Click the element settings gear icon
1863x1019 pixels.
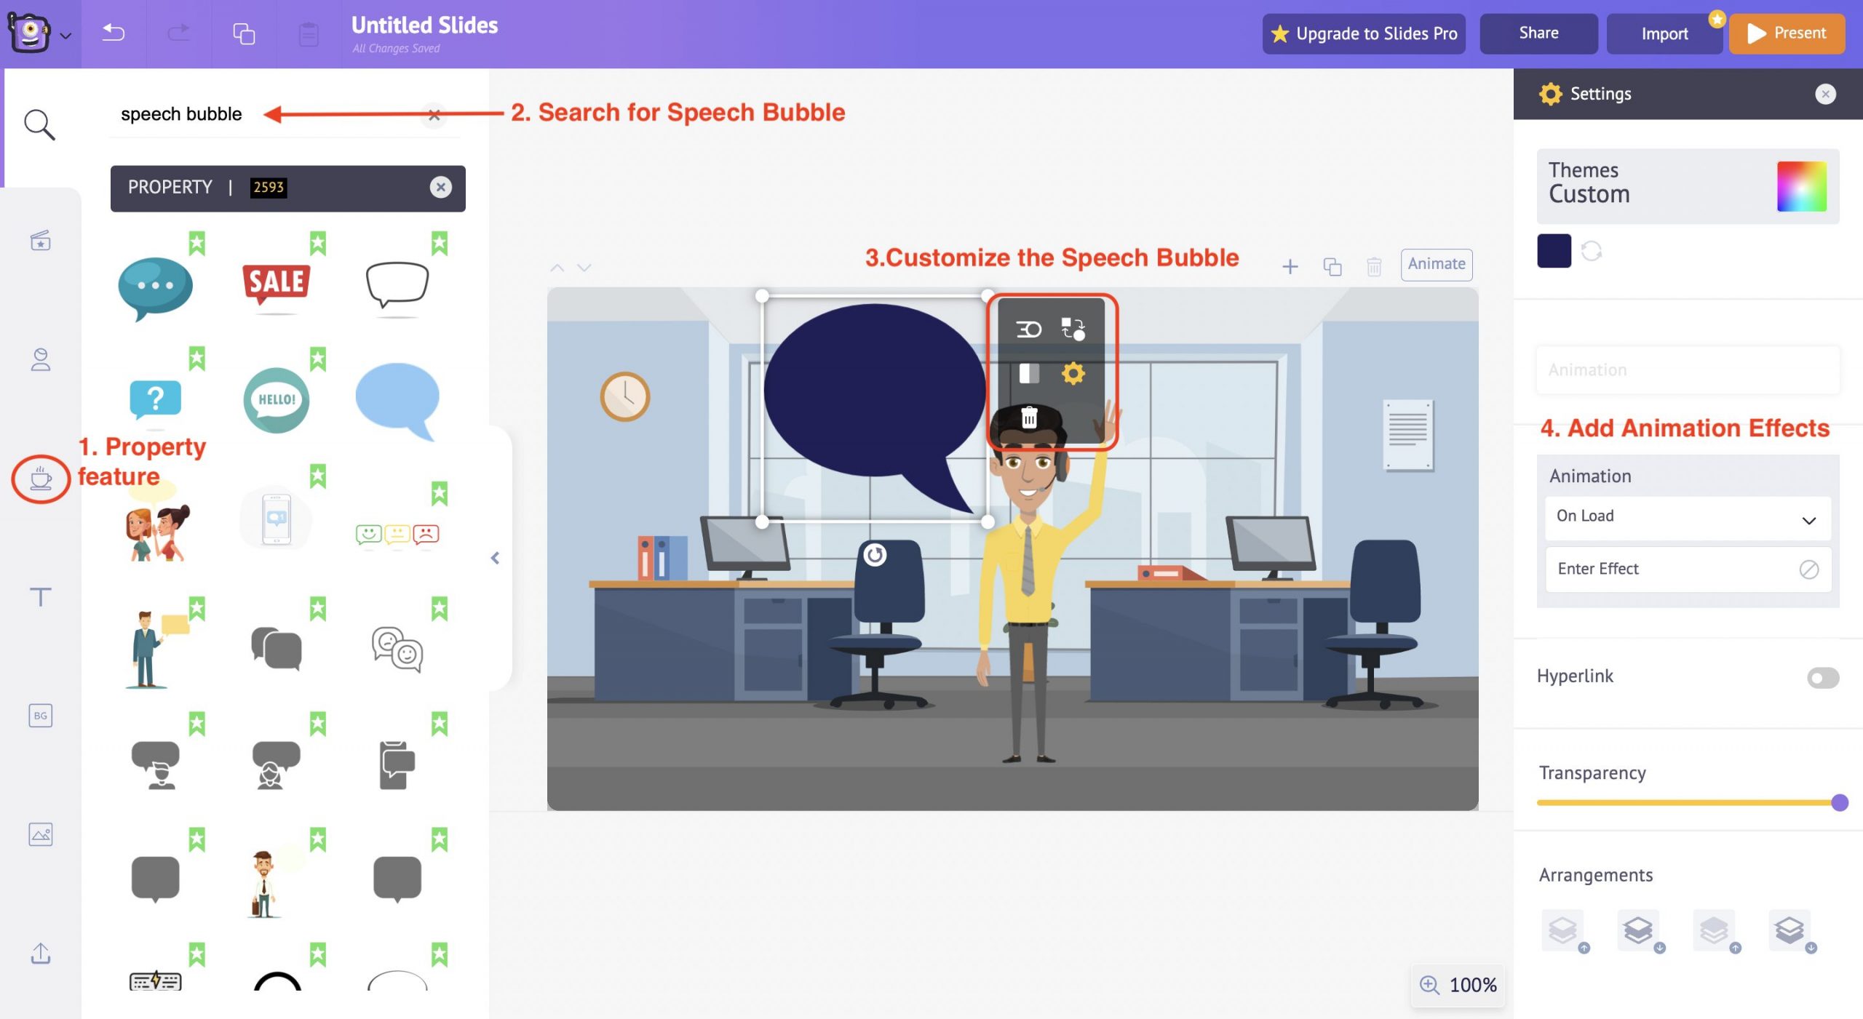coord(1073,374)
